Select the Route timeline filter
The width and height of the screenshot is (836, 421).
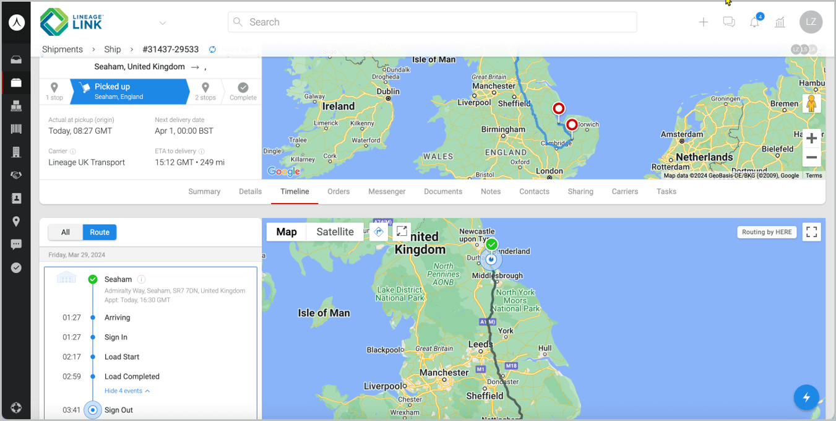(x=100, y=232)
